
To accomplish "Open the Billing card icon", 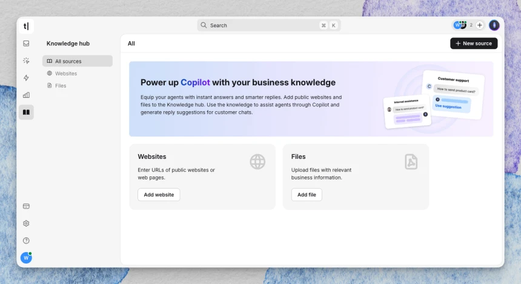I will (x=26, y=206).
